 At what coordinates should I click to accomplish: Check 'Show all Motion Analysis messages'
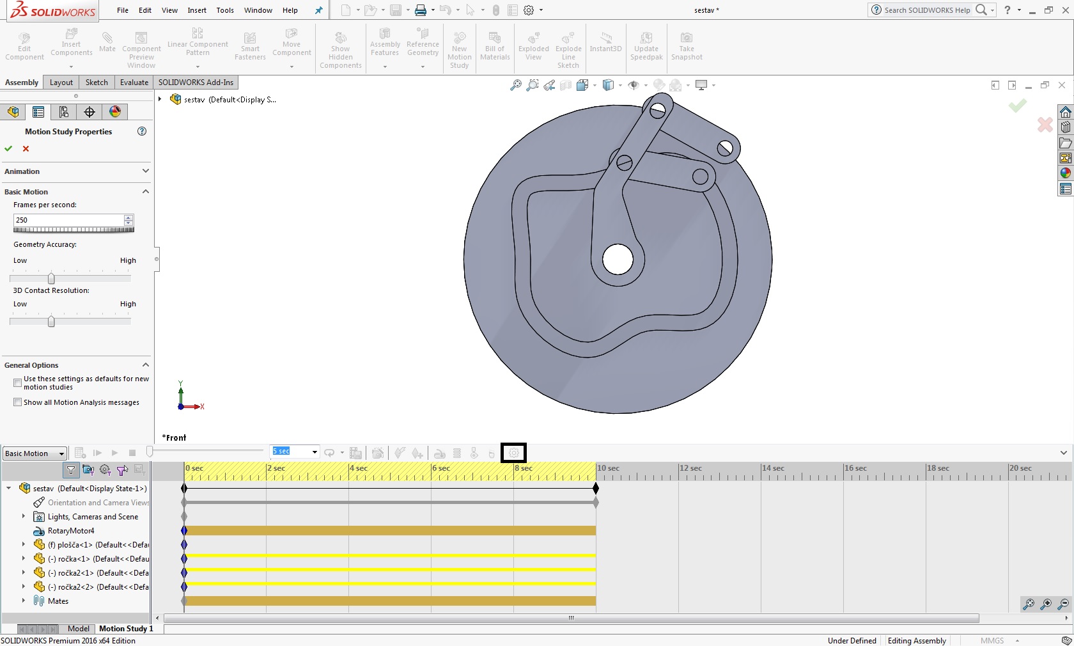click(18, 402)
